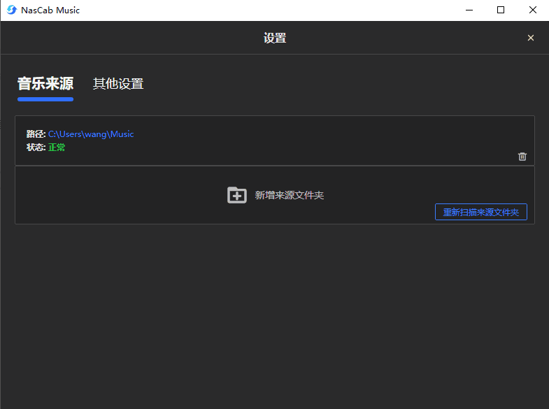
Task: Click the blue underline below 音乐来源
Action: pyautogui.click(x=45, y=99)
